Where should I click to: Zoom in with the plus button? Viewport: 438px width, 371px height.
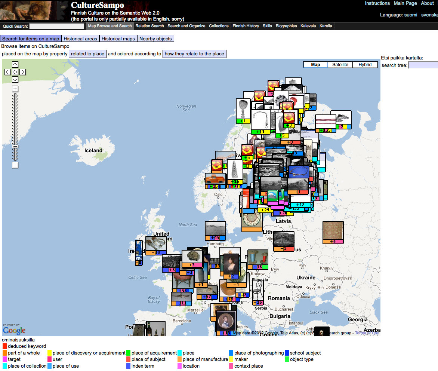[15, 89]
